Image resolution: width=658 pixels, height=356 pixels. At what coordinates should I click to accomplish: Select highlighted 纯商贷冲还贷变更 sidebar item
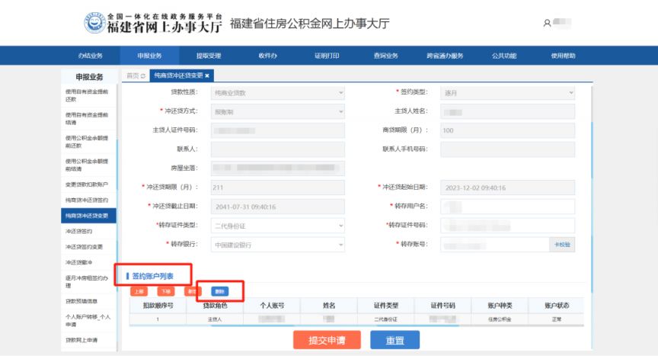coord(88,216)
